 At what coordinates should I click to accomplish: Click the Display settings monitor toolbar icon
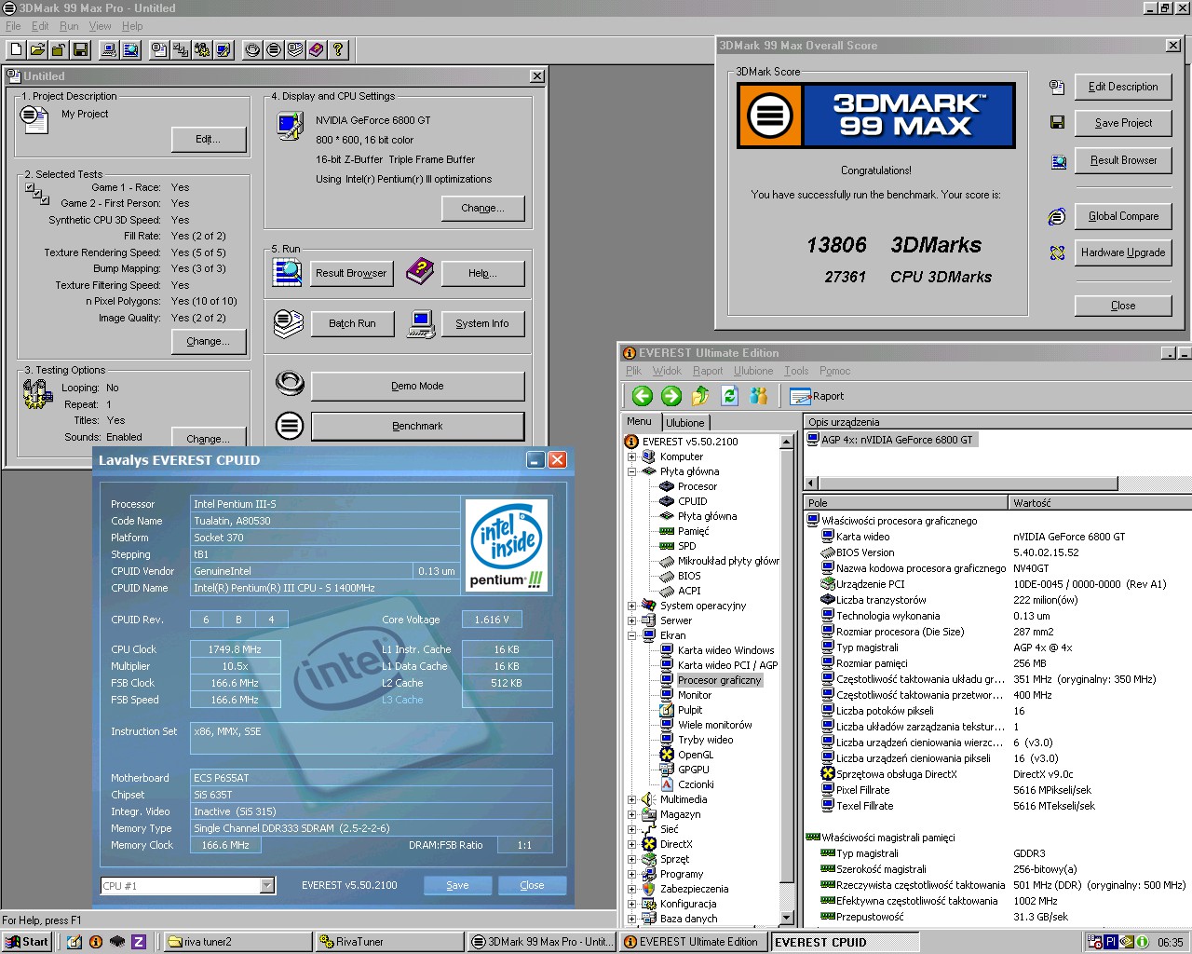tap(223, 49)
